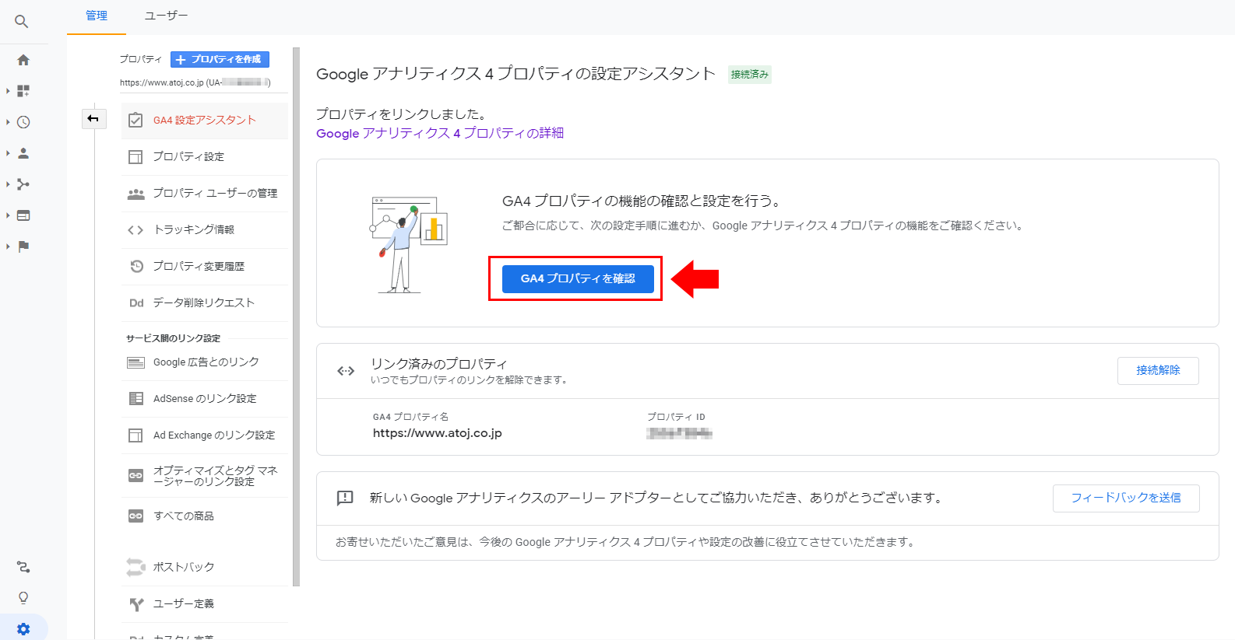The height and width of the screenshot is (640, 1235).
Task: Click the GA4 設定アシスタント checkbox icon
Action: 135,120
